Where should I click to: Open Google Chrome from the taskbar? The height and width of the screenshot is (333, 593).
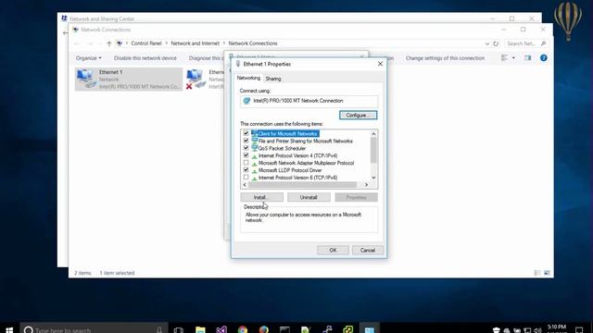(243, 329)
